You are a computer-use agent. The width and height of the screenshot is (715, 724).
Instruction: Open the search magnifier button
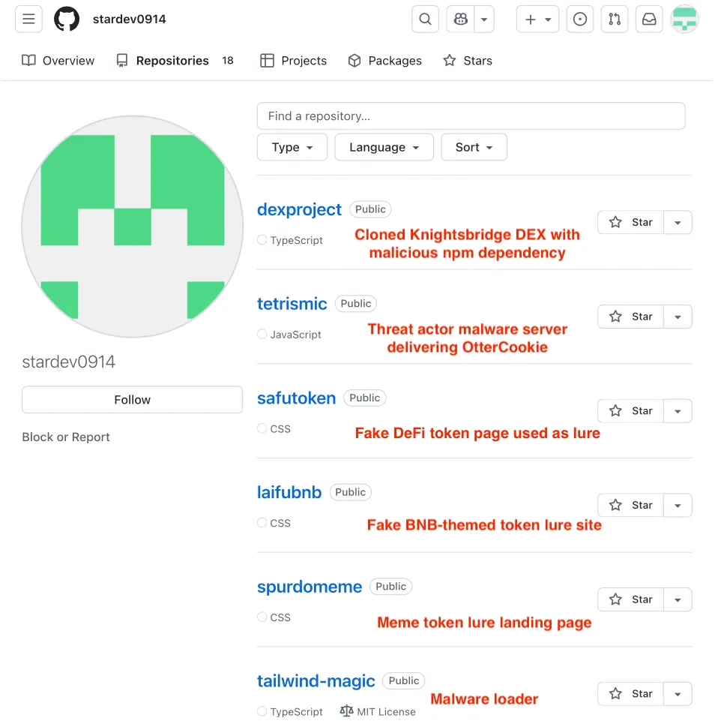(x=425, y=20)
